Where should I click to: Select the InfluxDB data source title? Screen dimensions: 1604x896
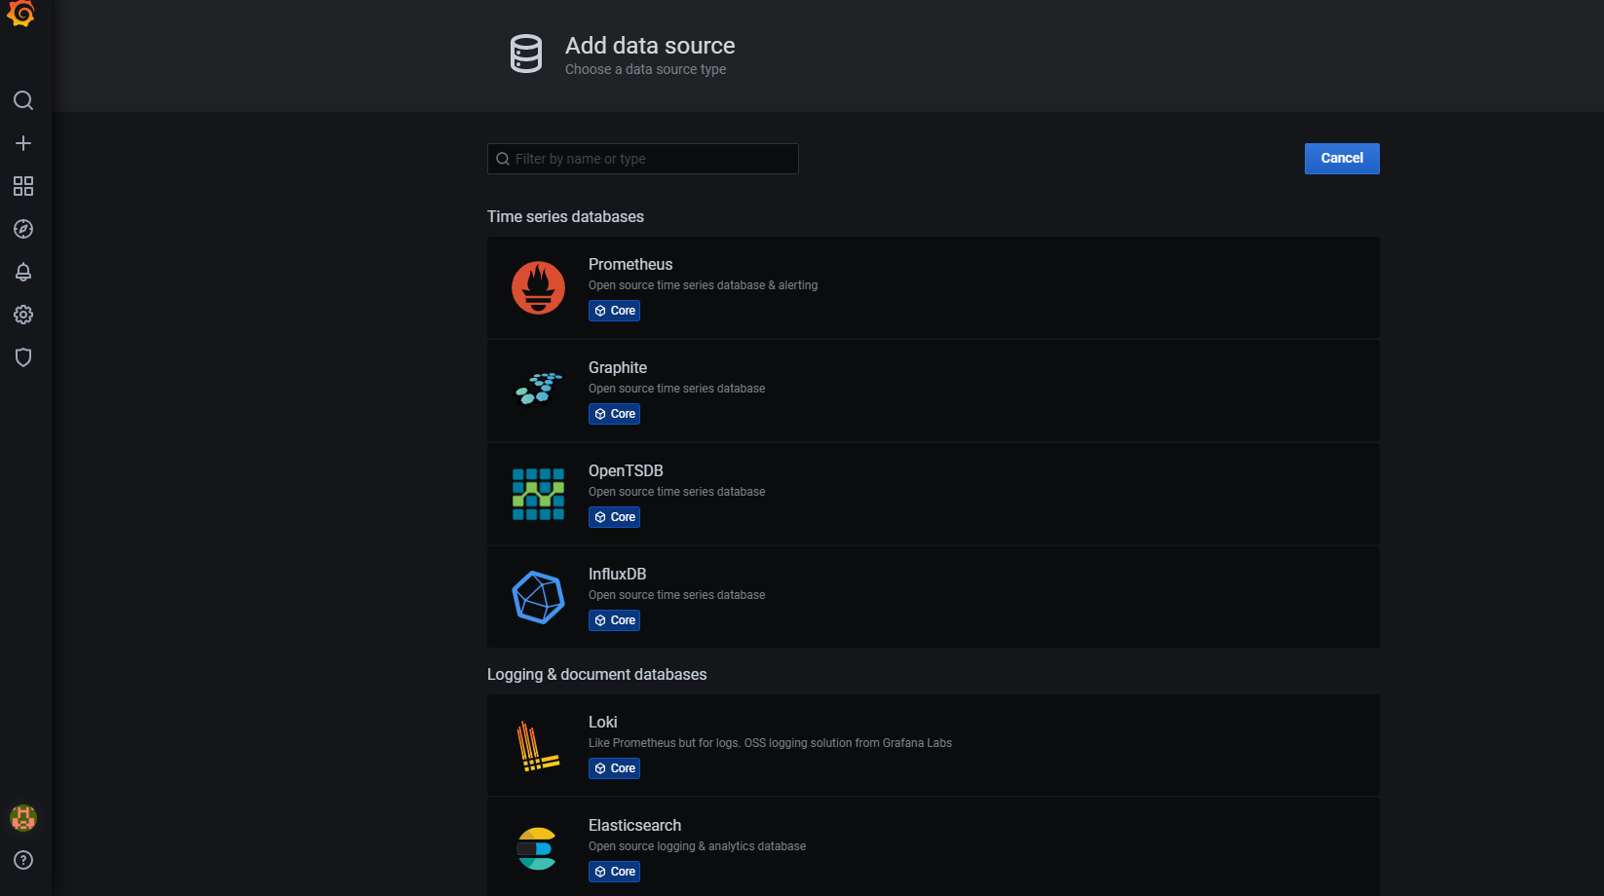(617, 574)
